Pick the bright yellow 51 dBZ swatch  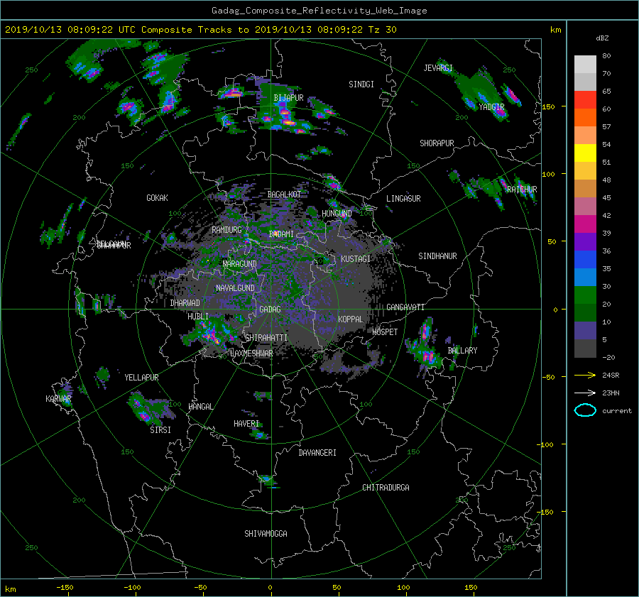pos(585,153)
